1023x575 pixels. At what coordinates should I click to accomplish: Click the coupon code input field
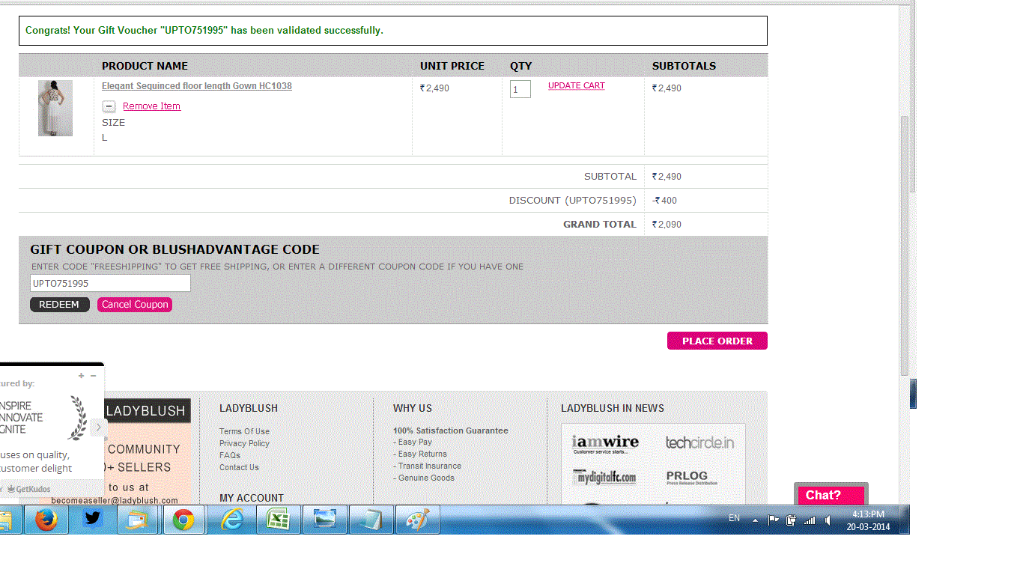tap(110, 283)
